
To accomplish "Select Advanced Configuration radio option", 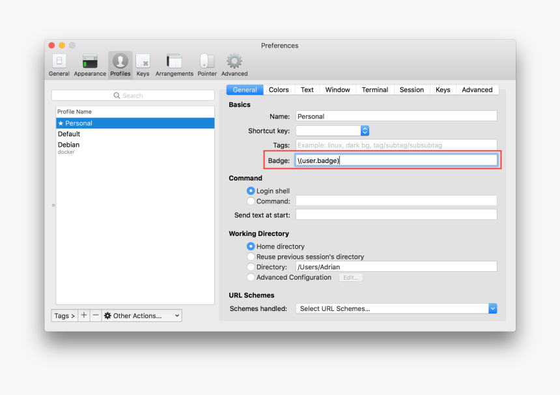I will [x=251, y=278].
